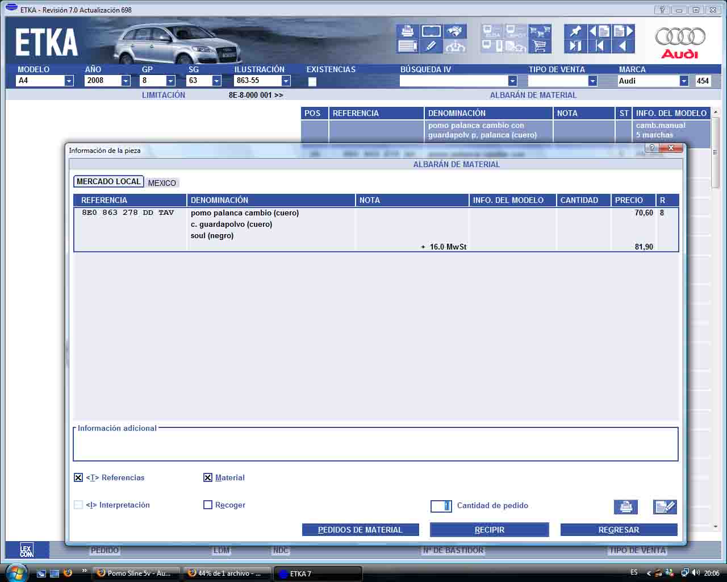The height and width of the screenshot is (582, 727).
Task: Switch to Pomo Sline 5v taskbar window
Action: point(135,573)
